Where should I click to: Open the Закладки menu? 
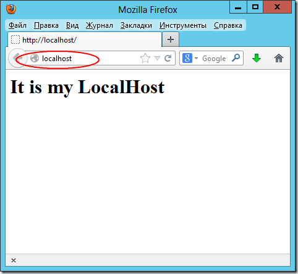(136, 25)
